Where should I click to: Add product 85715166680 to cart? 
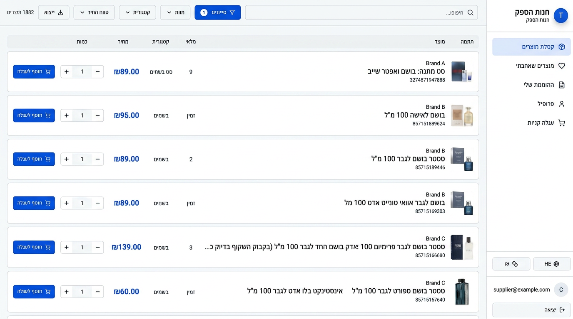(x=34, y=247)
